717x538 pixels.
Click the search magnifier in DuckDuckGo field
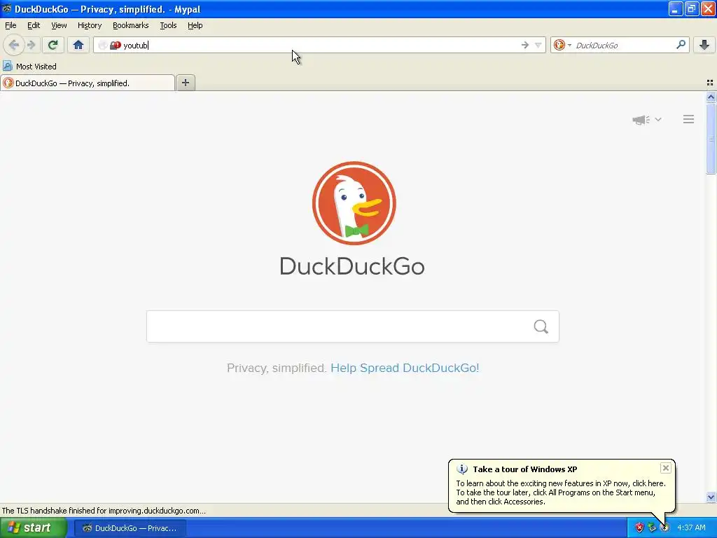[541, 326]
